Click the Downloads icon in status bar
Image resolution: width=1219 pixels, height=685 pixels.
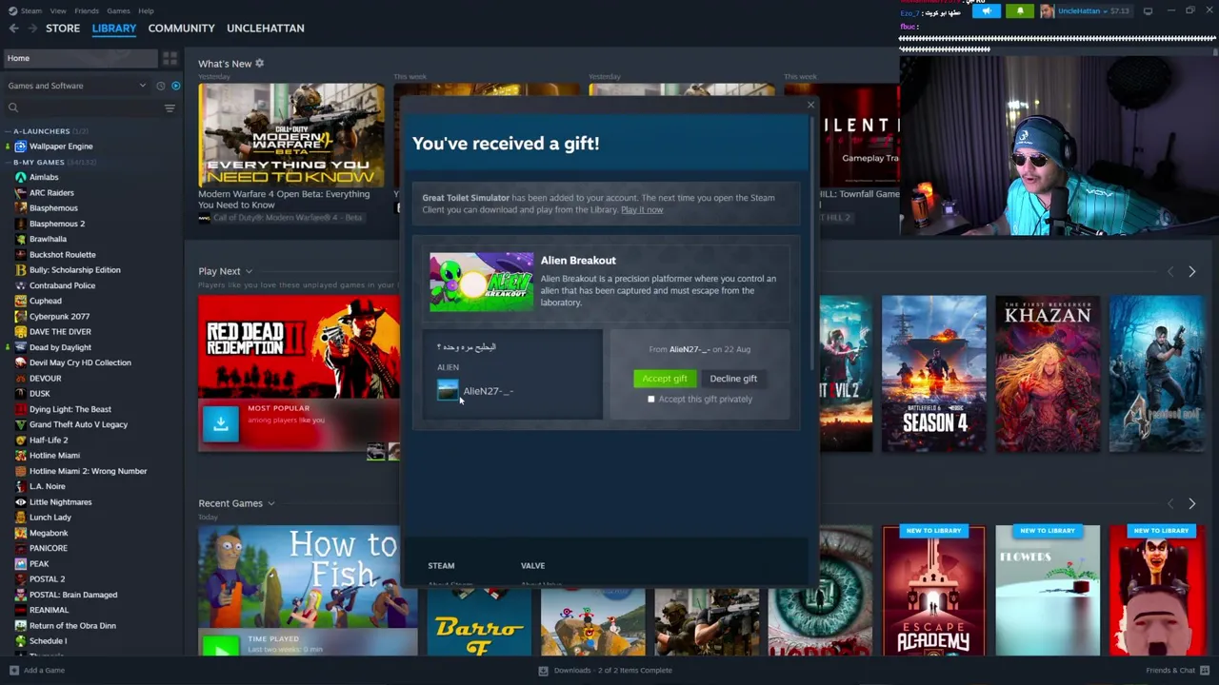point(543,671)
